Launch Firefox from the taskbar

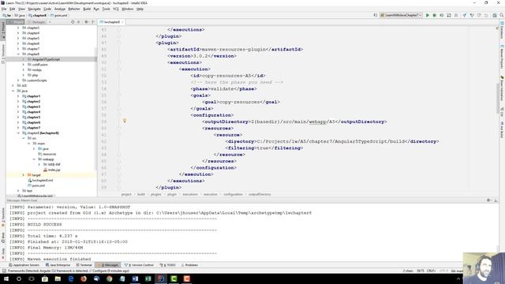pyautogui.click(x=84, y=278)
